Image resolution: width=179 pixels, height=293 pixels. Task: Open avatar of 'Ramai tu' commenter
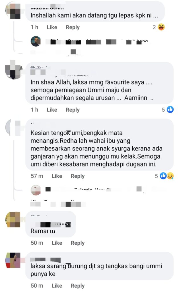coord(13,219)
